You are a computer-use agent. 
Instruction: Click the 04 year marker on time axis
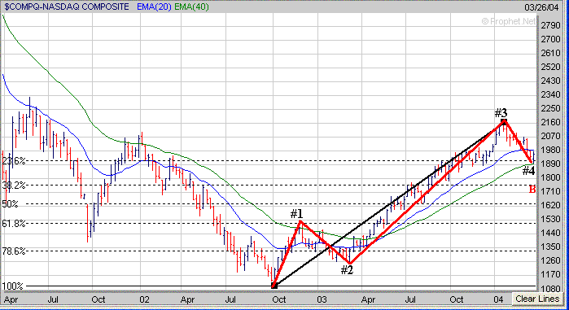tap(499, 300)
